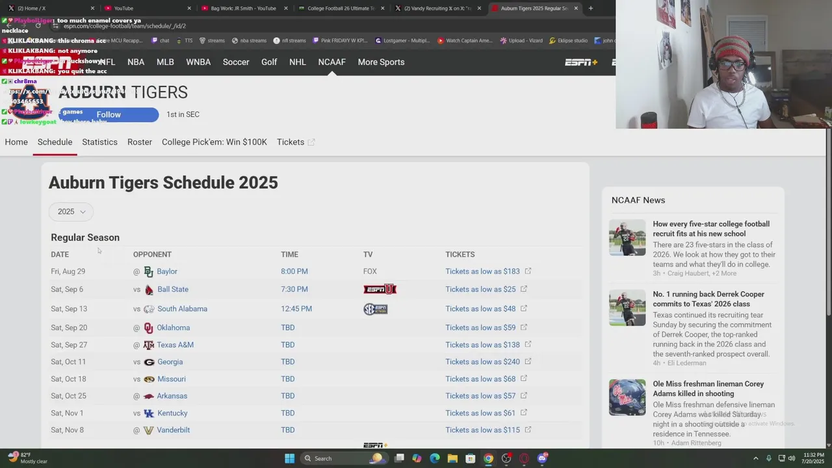This screenshot has height=468, width=832.
Task: Click the Oklahoma team logo
Action: (x=148, y=328)
